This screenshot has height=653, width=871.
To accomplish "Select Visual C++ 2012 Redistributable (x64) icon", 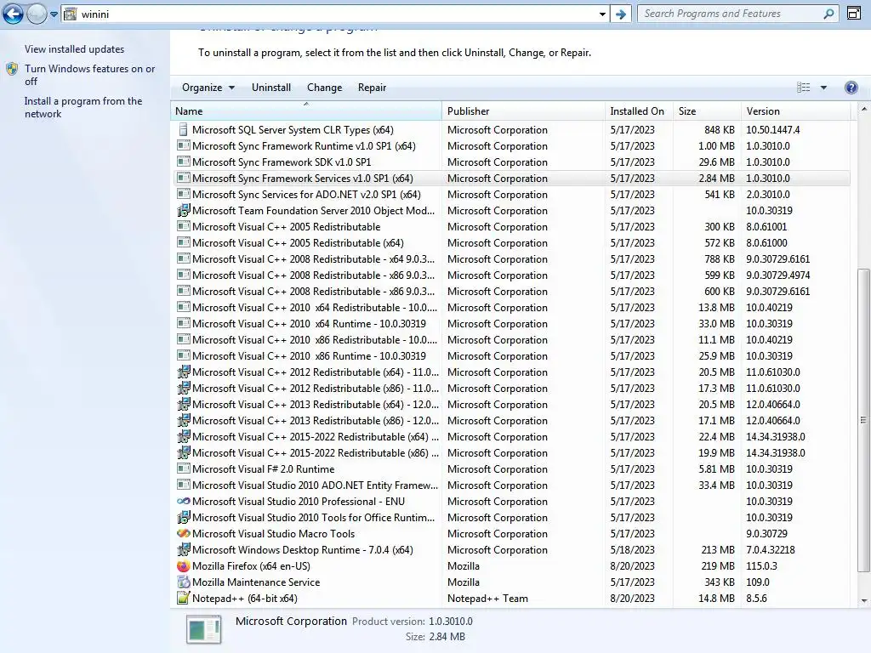I will (x=184, y=372).
